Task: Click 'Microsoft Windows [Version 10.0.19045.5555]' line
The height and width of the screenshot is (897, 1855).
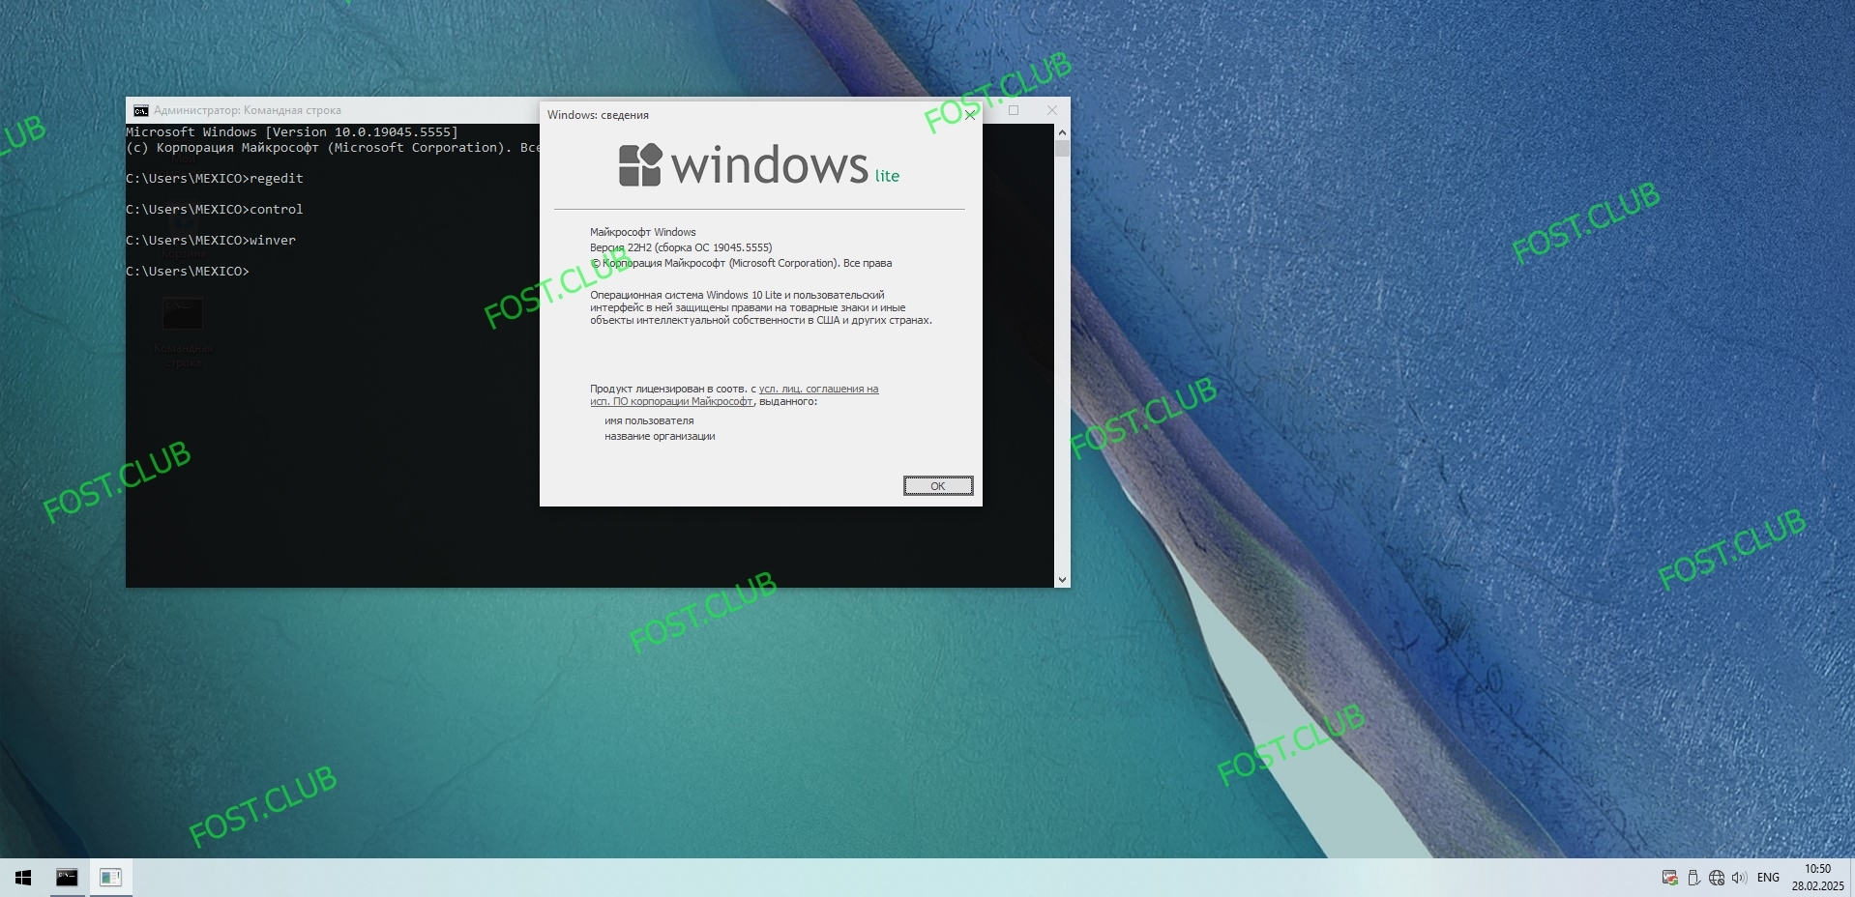Action: [x=292, y=132]
